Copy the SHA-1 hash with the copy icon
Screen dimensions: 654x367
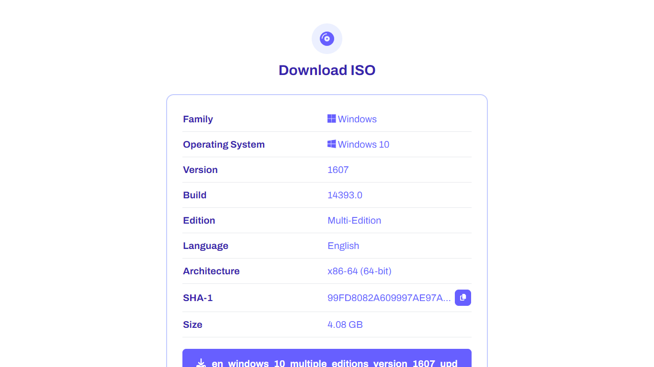463,298
